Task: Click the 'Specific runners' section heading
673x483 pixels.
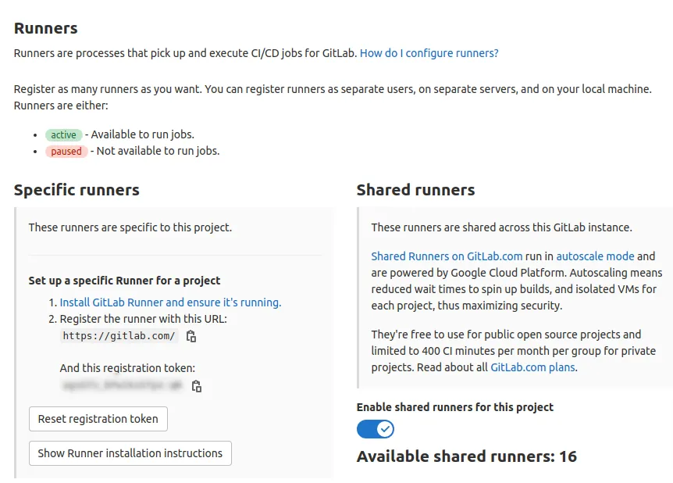Action: click(77, 190)
